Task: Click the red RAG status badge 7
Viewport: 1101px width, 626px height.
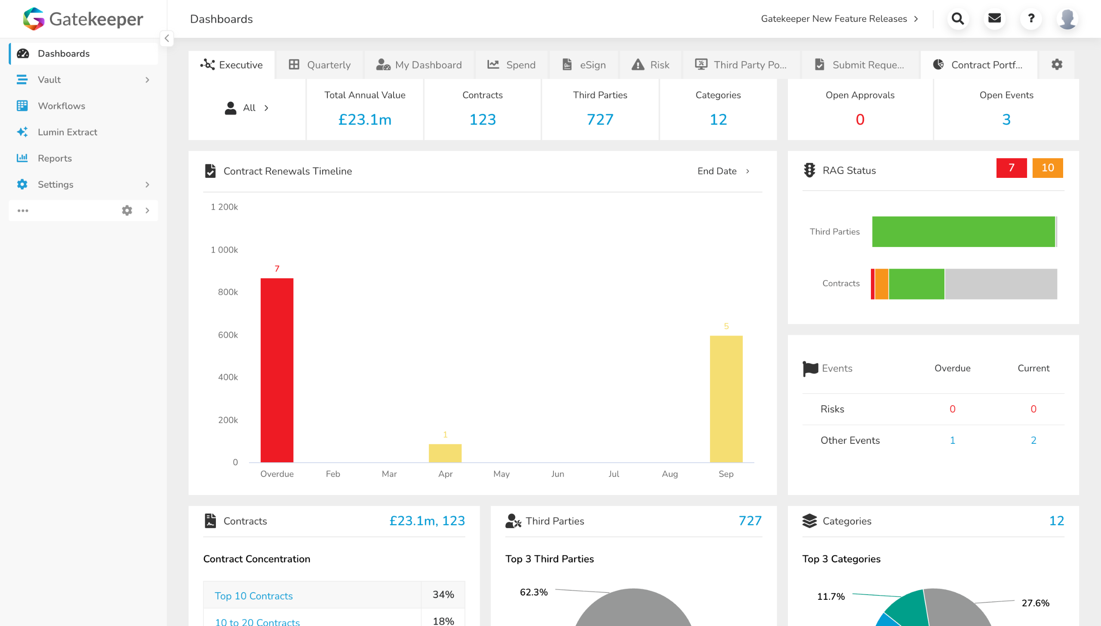Action: [1011, 168]
